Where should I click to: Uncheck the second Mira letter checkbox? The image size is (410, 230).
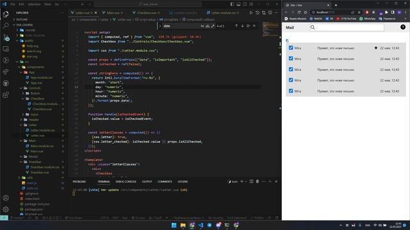pos(291,58)
